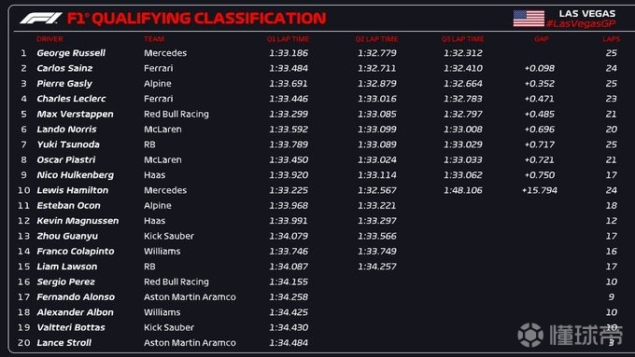Select Franco Colapinto driver name
The width and height of the screenshot is (635, 357).
[x=76, y=252]
